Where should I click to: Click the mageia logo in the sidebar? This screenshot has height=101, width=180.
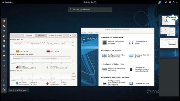point(89,39)
